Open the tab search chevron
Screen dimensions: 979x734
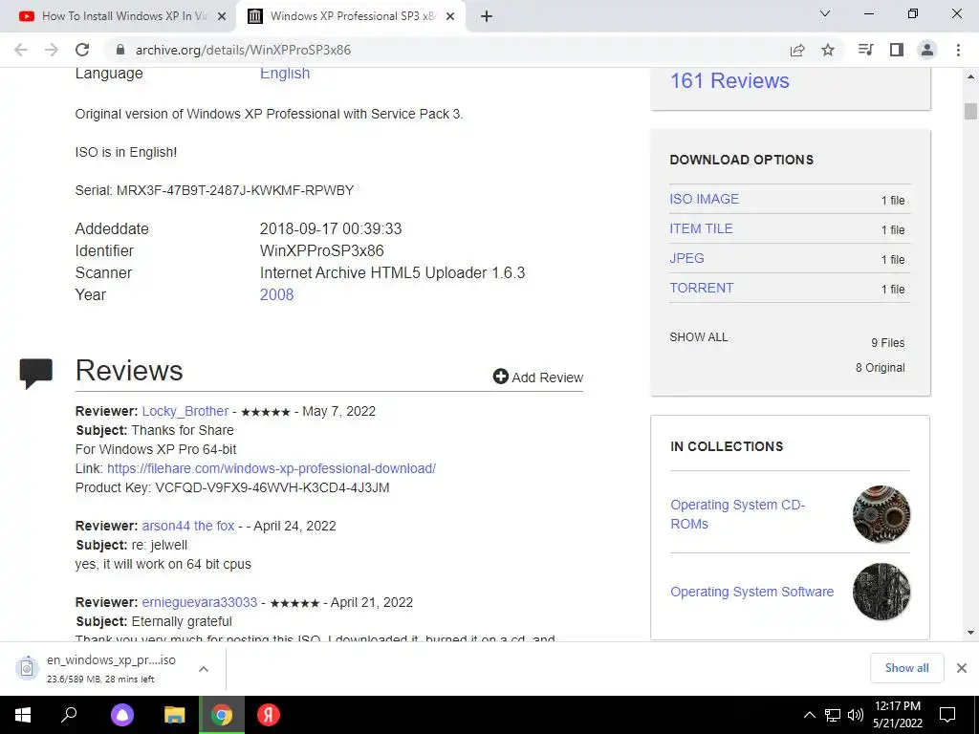(825, 13)
